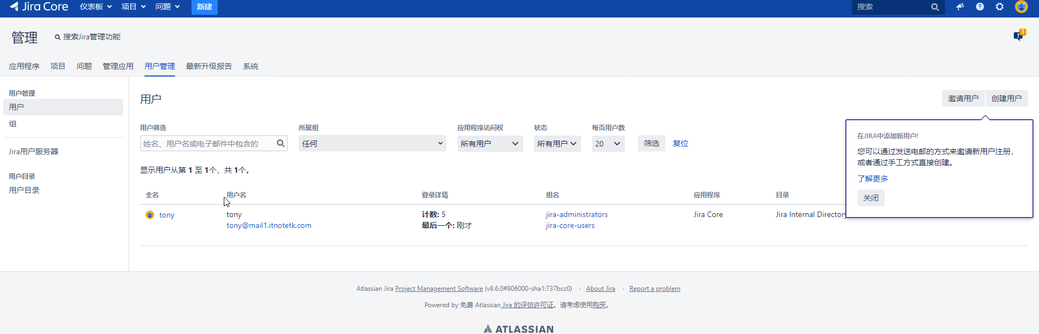Image resolution: width=1039 pixels, height=334 pixels.
Task: Open Jira用户服务器 in the sidebar
Action: [x=33, y=151]
